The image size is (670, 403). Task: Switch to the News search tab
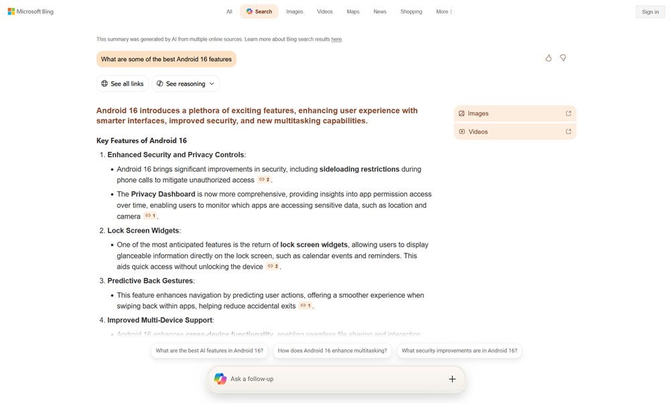coord(380,11)
